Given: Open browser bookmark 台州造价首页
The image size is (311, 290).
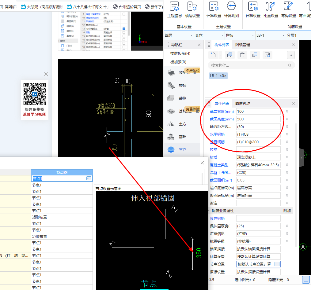Looking at the screenshot, I should 127,7.
